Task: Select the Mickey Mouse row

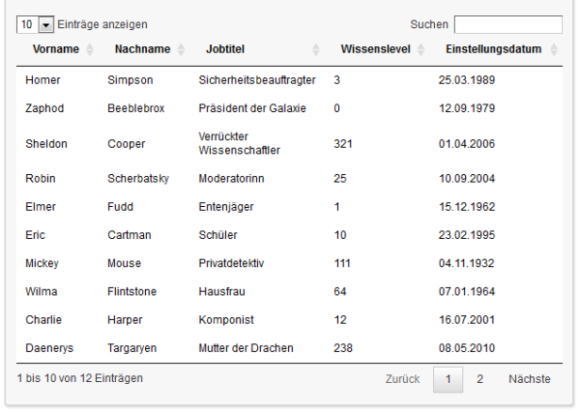Action: click(289, 263)
